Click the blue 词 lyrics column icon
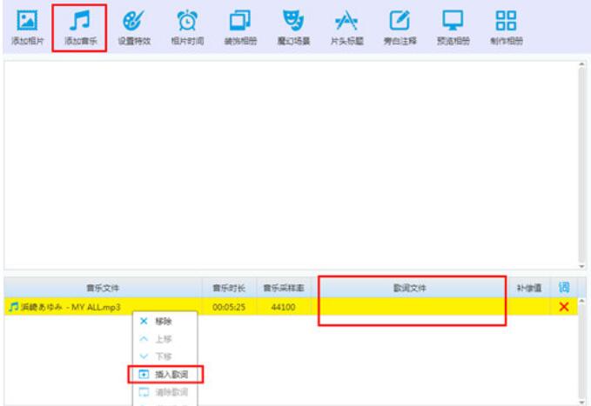Image resolution: width=591 pixels, height=406 pixels. 563,287
